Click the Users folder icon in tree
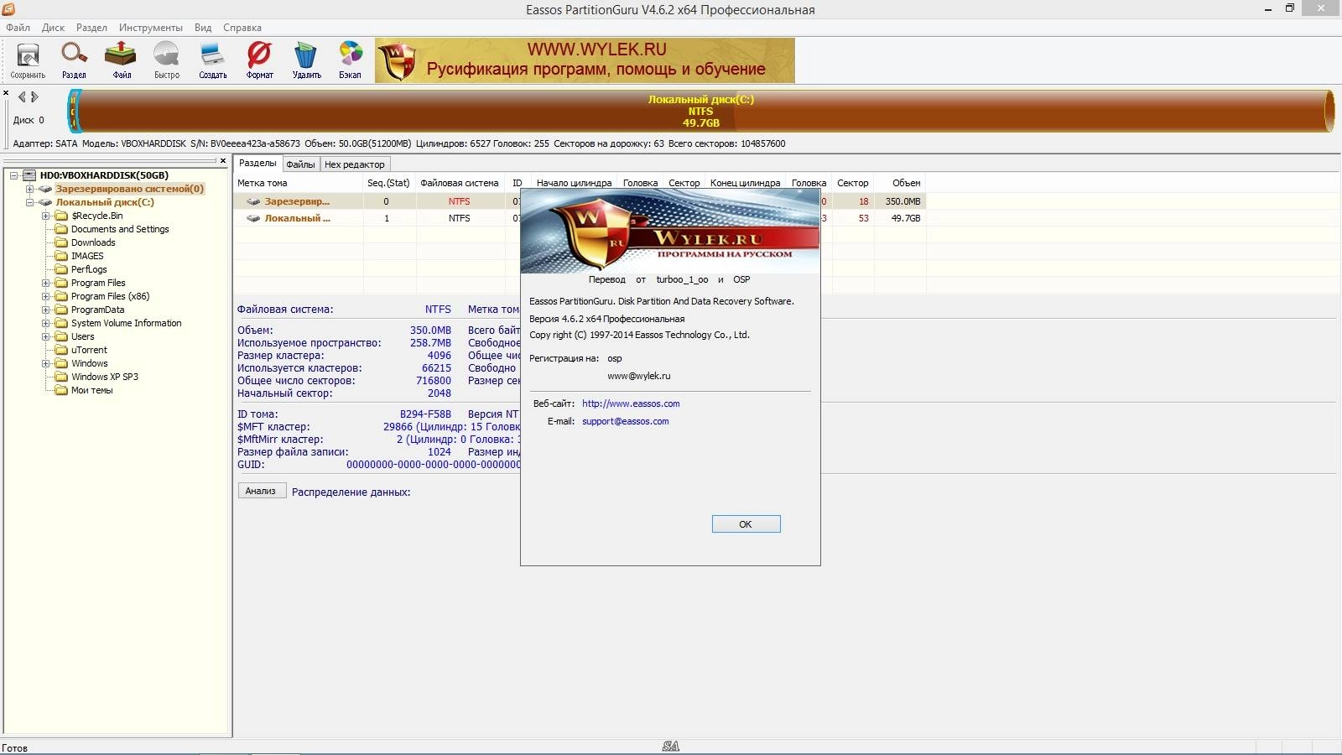This screenshot has width=1342, height=755. click(61, 336)
